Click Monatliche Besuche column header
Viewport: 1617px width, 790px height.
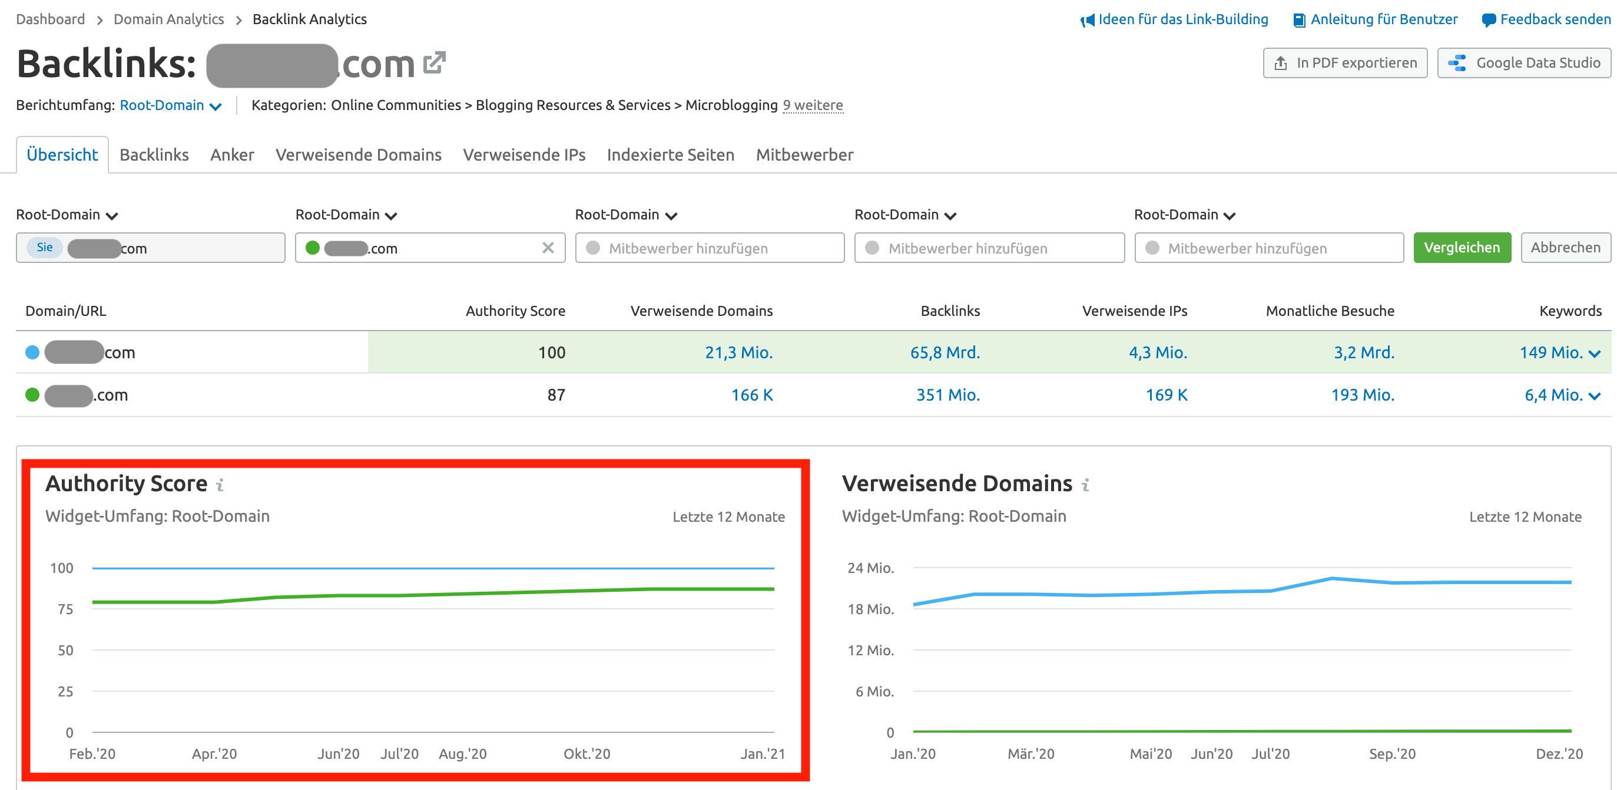pyautogui.click(x=1330, y=311)
